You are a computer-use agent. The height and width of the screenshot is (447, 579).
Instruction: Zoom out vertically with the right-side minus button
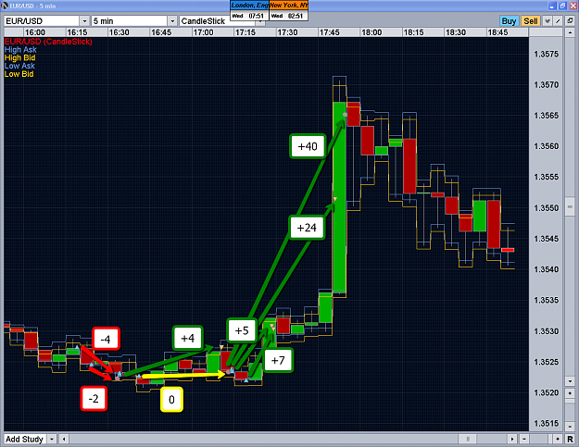coord(570,426)
